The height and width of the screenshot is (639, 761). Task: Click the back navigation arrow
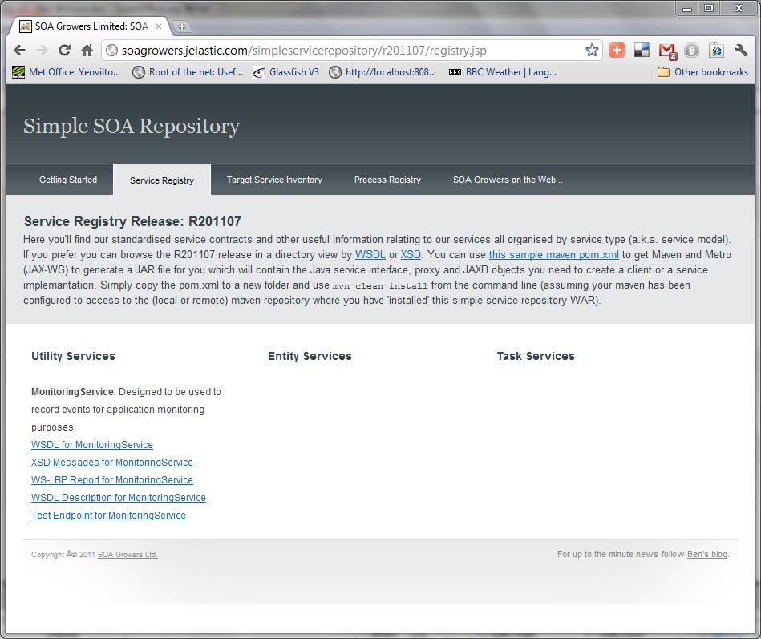tap(19, 49)
